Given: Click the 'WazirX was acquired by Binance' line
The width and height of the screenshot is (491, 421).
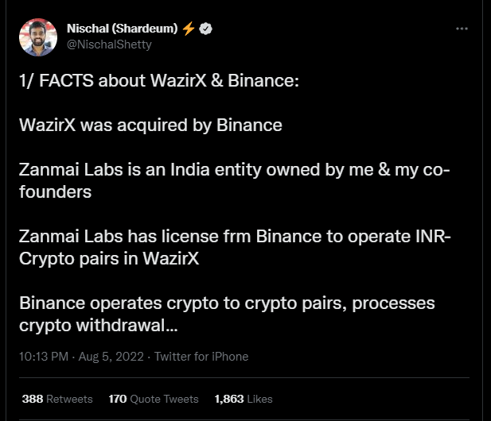Looking at the screenshot, I should tap(150, 126).
